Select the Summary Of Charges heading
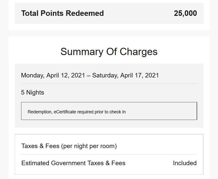Viewport: 218px width, 179px height. [x=109, y=52]
